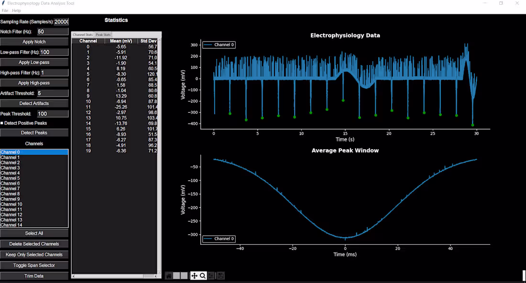Click the Back arrow in the plot toolbar
526x283 pixels.
[x=176, y=275]
